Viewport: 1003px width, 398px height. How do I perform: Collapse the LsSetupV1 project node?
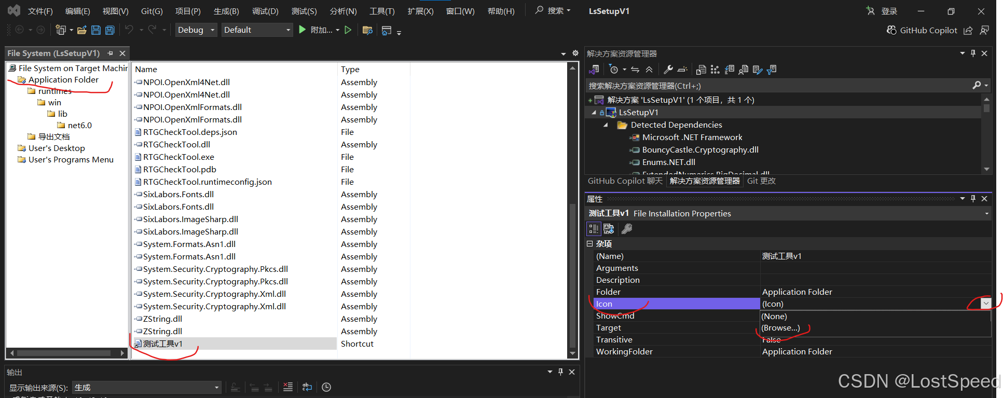tap(594, 113)
